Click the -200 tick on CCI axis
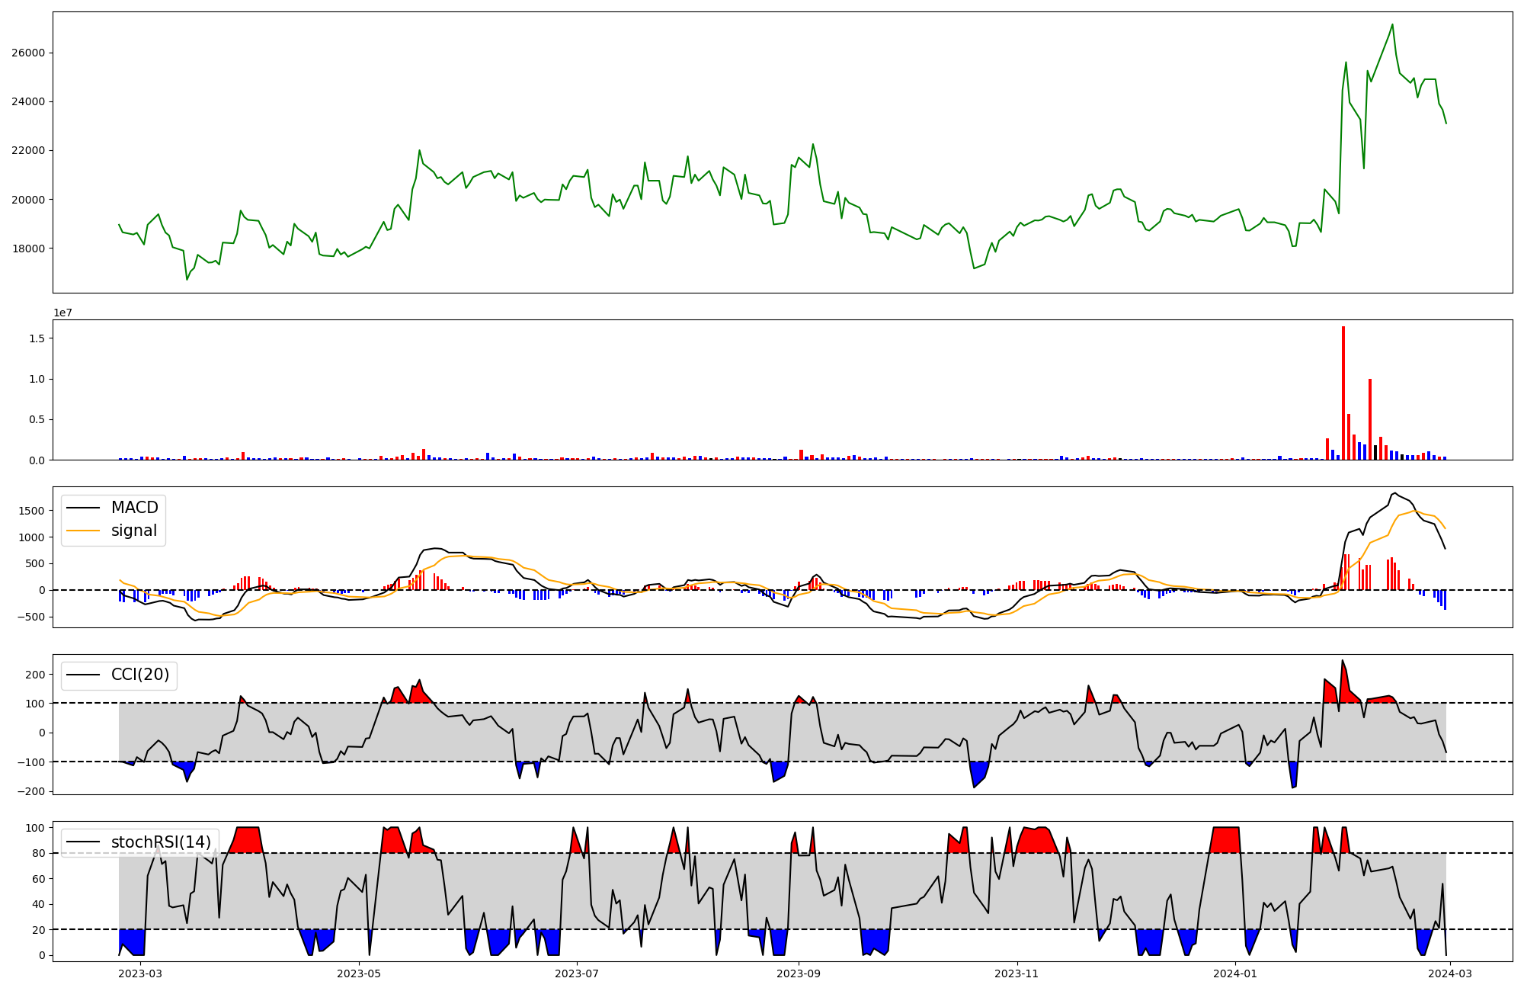1524x991 pixels. click(x=32, y=791)
